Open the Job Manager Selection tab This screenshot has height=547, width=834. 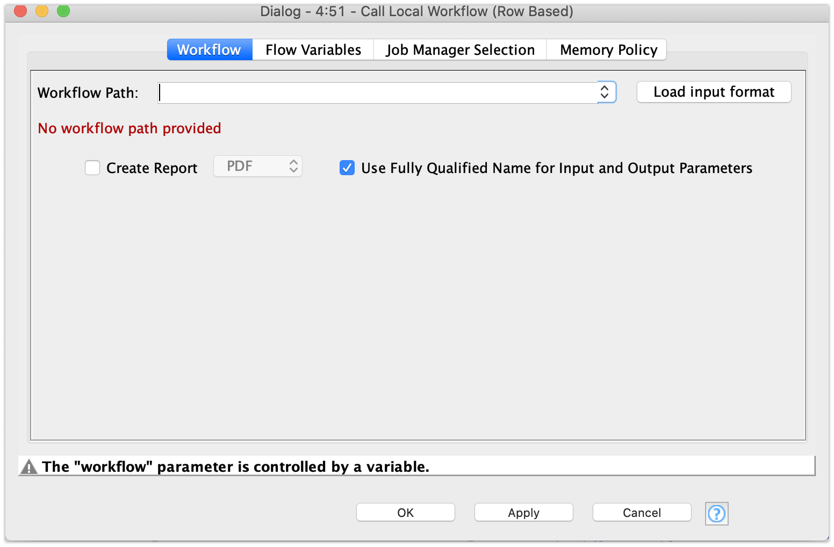[460, 50]
